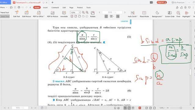The width and height of the screenshot is (195, 110).
Task: Click the vertical scrollbar thumb
Action: [x=190, y=72]
